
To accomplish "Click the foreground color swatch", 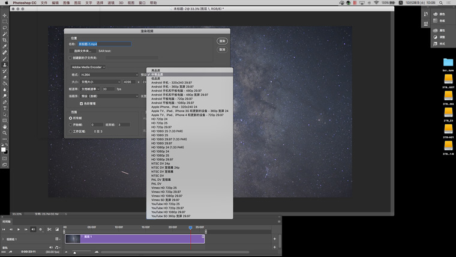I will pyautogui.click(x=3, y=150).
